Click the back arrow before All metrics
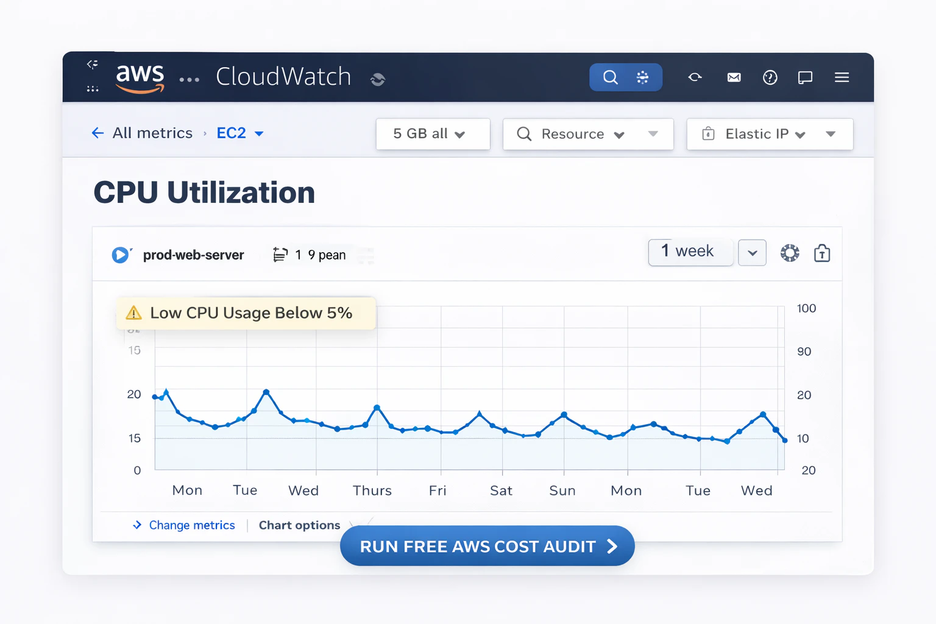The height and width of the screenshot is (624, 936). (97, 133)
